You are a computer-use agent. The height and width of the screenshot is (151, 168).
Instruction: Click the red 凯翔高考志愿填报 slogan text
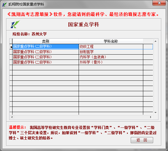click(83, 14)
